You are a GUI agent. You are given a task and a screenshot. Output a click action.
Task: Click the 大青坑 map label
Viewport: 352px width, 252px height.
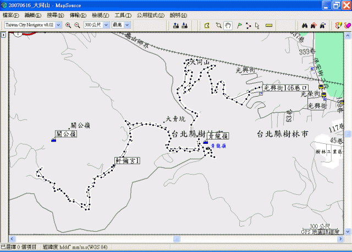(x=175, y=119)
